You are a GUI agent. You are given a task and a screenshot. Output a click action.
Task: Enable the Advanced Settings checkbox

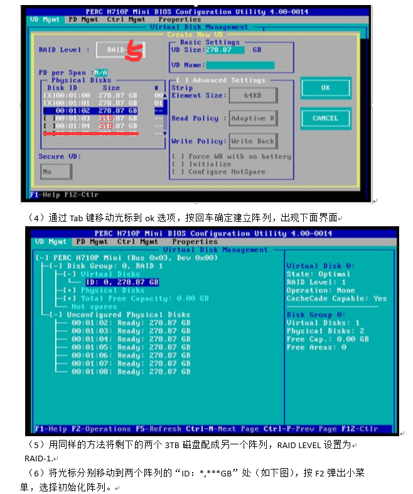click(x=182, y=80)
